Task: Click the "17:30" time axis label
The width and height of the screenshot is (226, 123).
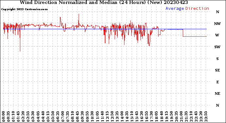Action: 151,116
